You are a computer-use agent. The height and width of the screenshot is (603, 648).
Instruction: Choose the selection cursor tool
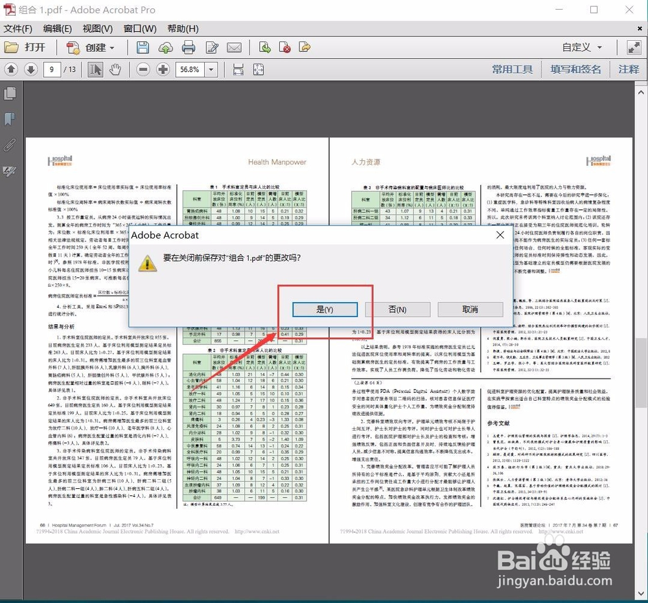[x=95, y=69]
